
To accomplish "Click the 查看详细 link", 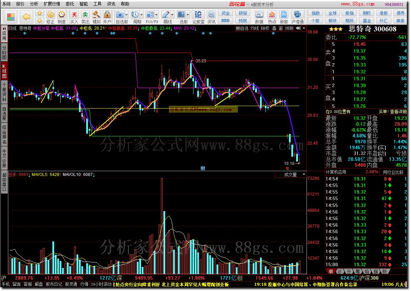I will (399, 112).
